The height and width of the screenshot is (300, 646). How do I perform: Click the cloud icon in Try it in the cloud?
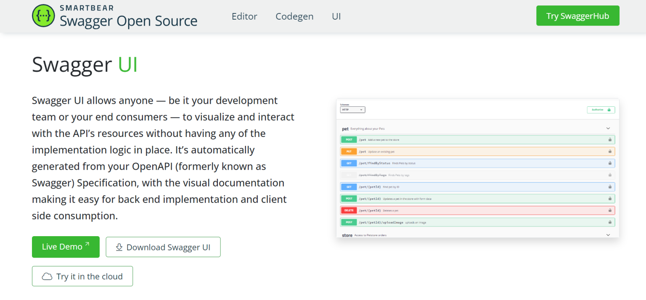(47, 276)
